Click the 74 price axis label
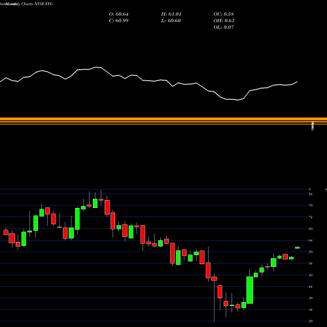 (311, 217)
